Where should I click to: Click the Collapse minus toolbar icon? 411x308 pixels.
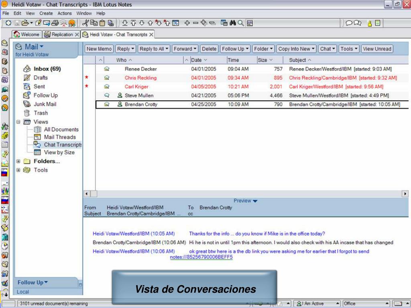coord(195,23)
